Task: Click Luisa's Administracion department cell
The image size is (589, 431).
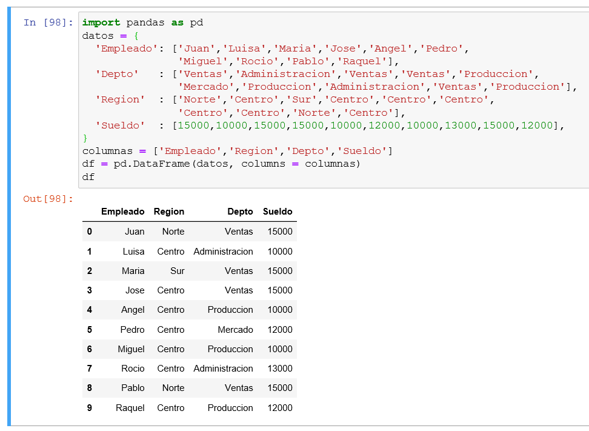Action: 223,252
